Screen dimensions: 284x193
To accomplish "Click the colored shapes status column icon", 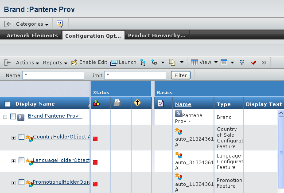I will click(97, 103).
